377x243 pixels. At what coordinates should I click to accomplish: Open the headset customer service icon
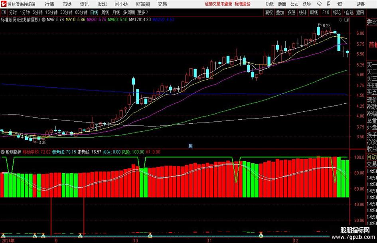[319, 4]
